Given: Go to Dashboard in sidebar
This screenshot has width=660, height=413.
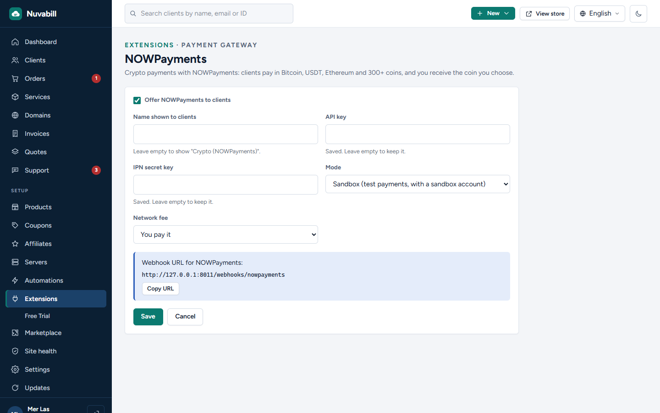Looking at the screenshot, I should [56, 42].
